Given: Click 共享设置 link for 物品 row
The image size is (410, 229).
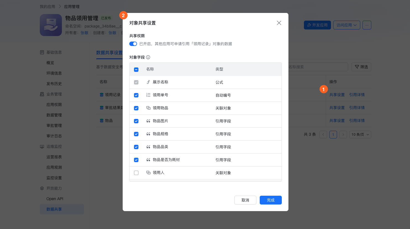Looking at the screenshot, I should (337, 121).
